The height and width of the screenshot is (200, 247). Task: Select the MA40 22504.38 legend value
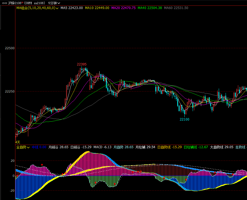coord(150,8)
